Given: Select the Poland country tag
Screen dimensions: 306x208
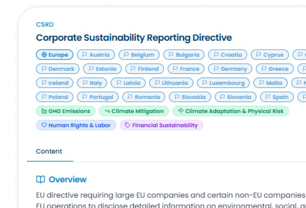Looking at the screenshot, I should click(x=54, y=97).
